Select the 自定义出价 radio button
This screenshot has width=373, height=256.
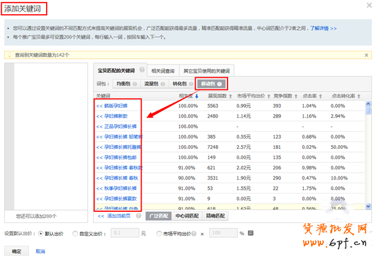75,233
